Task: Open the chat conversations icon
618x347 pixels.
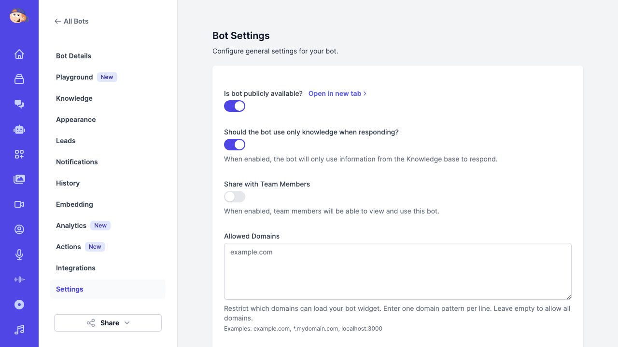Action: [x=19, y=104]
